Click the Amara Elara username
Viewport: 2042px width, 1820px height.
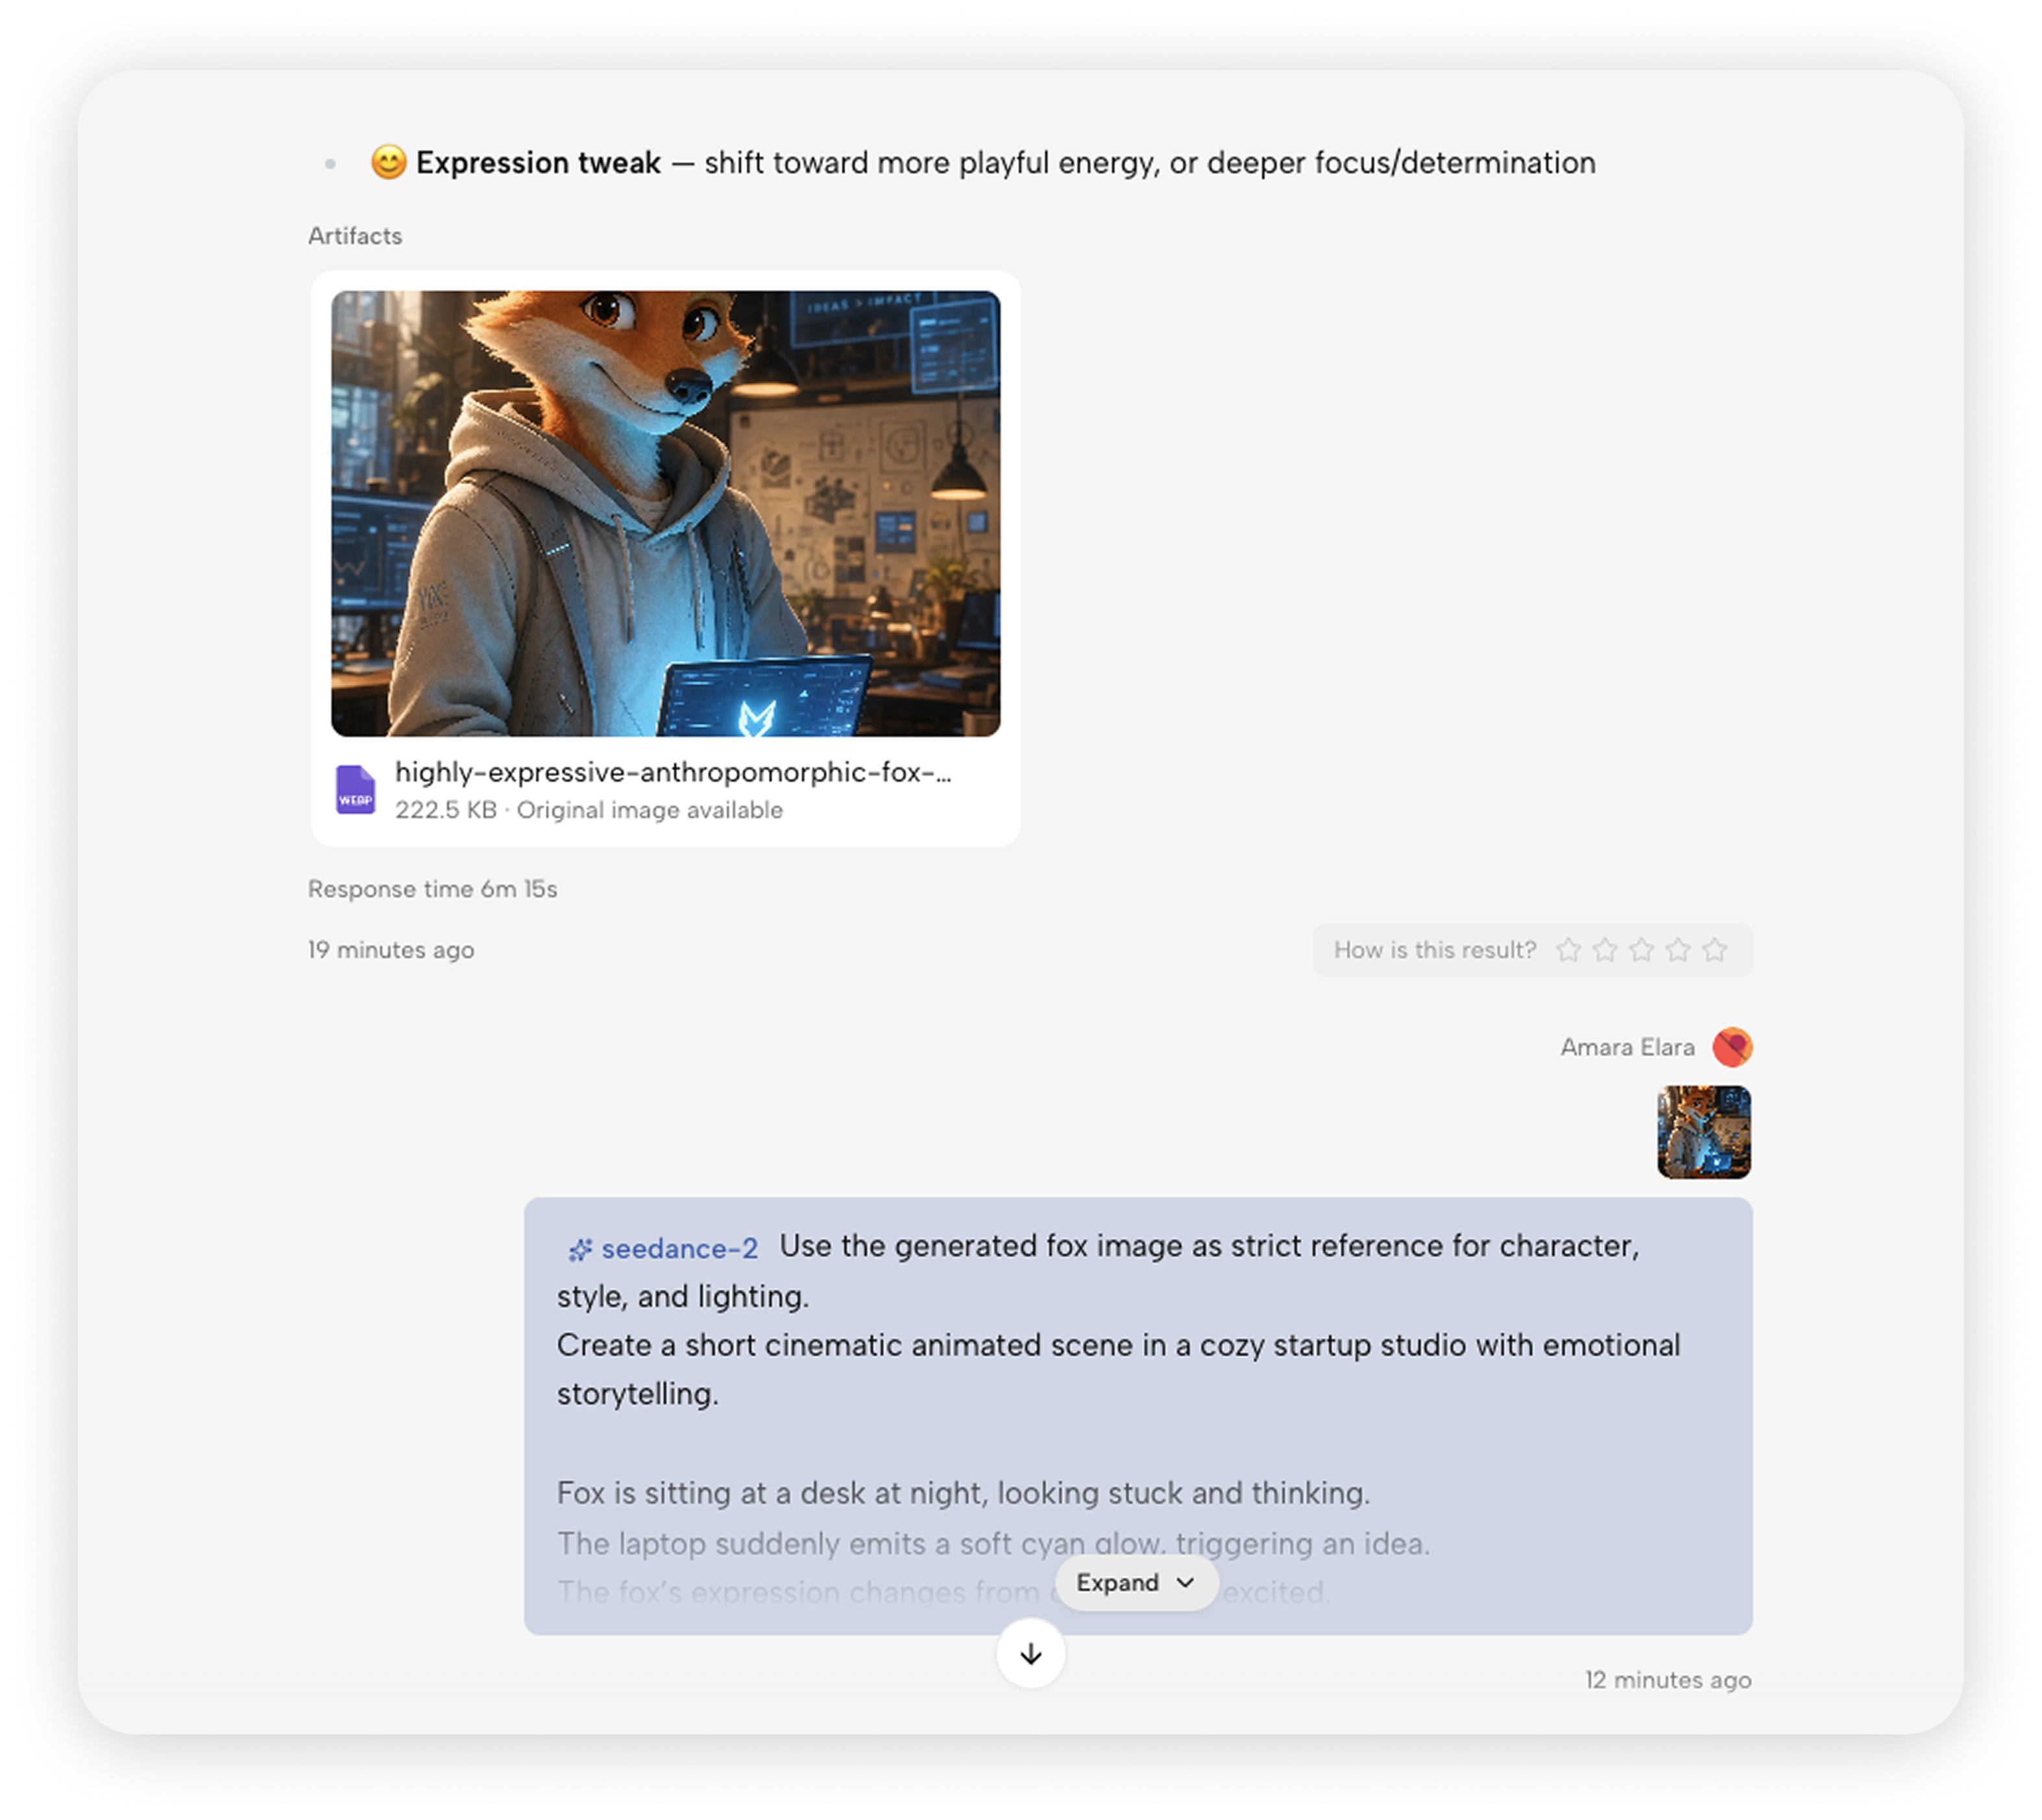point(1627,1047)
